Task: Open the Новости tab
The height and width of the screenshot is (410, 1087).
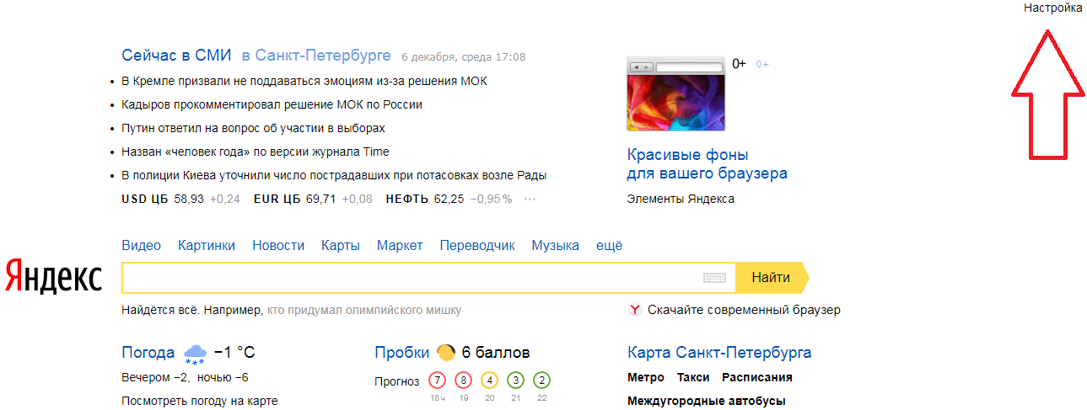Action: tap(278, 245)
